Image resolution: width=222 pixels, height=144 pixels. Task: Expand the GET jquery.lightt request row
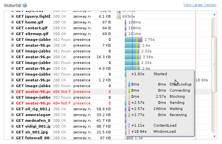tap(13, 16)
